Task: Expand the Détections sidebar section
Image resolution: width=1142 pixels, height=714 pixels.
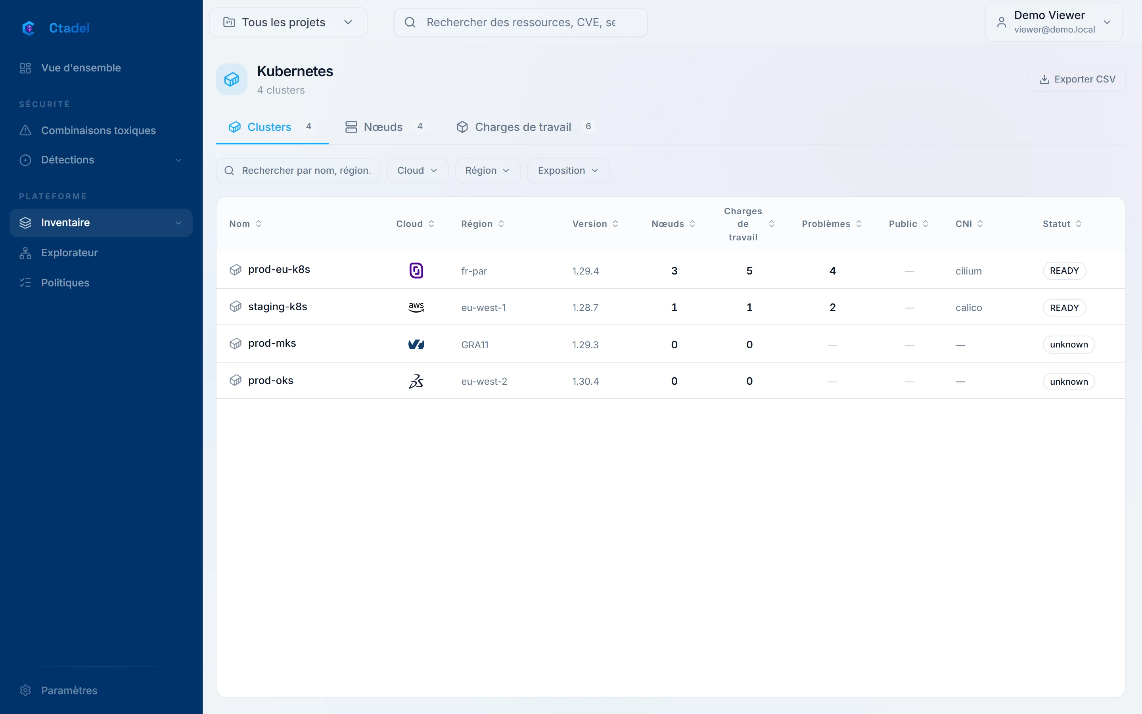Action: [101, 160]
